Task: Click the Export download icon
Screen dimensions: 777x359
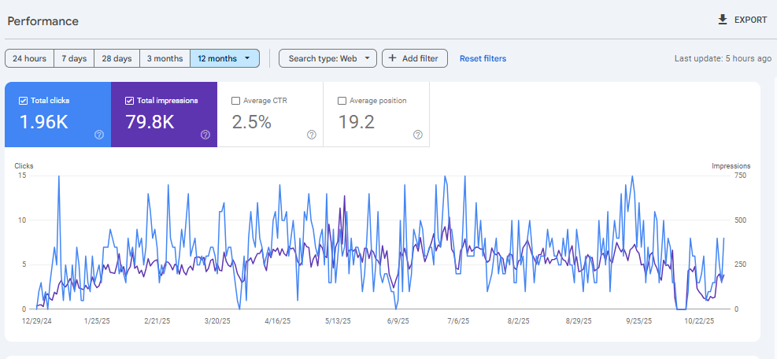Action: [723, 20]
